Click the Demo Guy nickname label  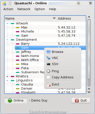pos(38,101)
